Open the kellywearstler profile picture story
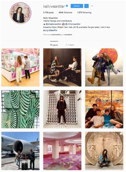The image size is (126, 172). pyautogui.click(x=20, y=13)
